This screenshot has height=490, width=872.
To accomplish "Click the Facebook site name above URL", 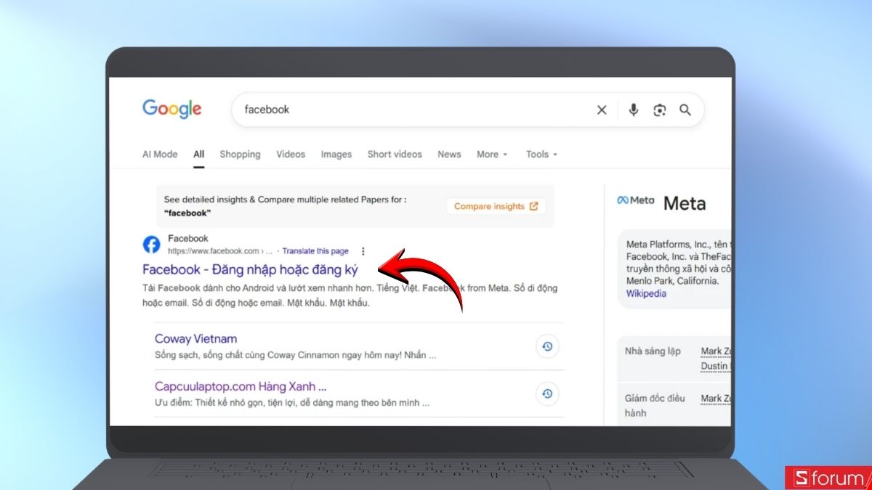I will click(187, 238).
